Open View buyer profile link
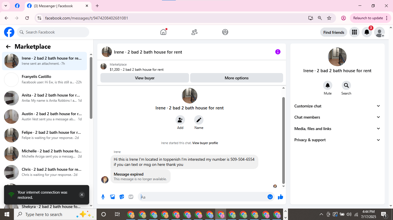The width and height of the screenshot is (393, 220). coord(205,143)
